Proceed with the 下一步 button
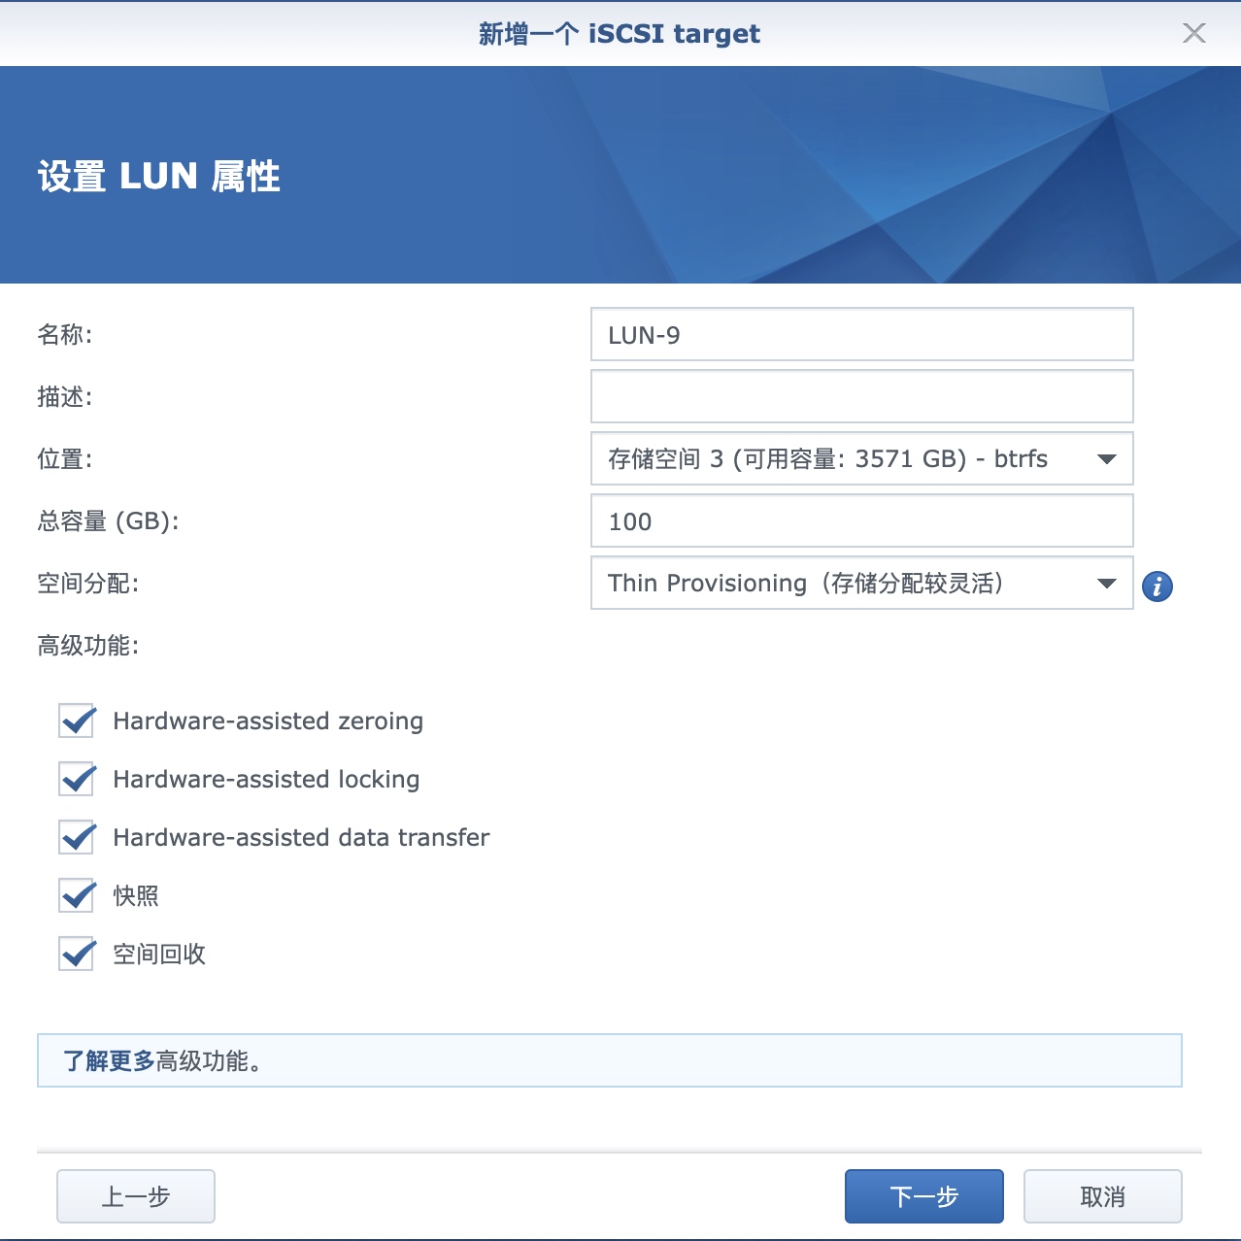Viewport: 1241px width, 1241px height. (923, 1196)
